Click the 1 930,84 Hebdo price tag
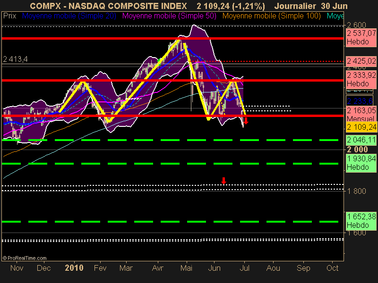This screenshot has width=378, height=283. (x=361, y=163)
